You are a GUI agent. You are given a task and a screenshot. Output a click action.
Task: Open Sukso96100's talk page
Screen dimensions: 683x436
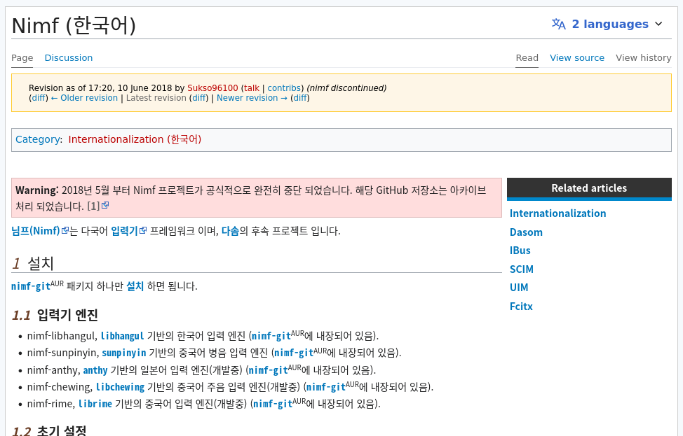pos(251,87)
